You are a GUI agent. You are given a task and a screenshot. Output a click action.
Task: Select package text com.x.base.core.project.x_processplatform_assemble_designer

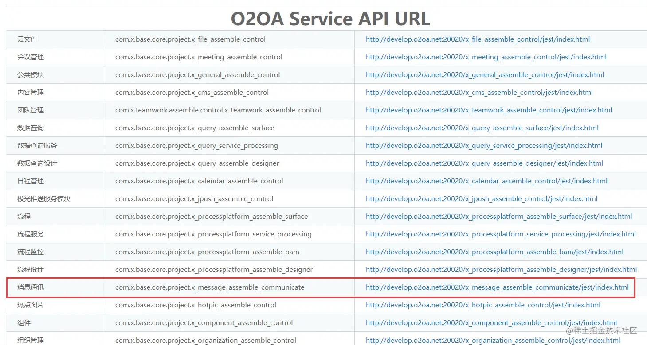214,270
